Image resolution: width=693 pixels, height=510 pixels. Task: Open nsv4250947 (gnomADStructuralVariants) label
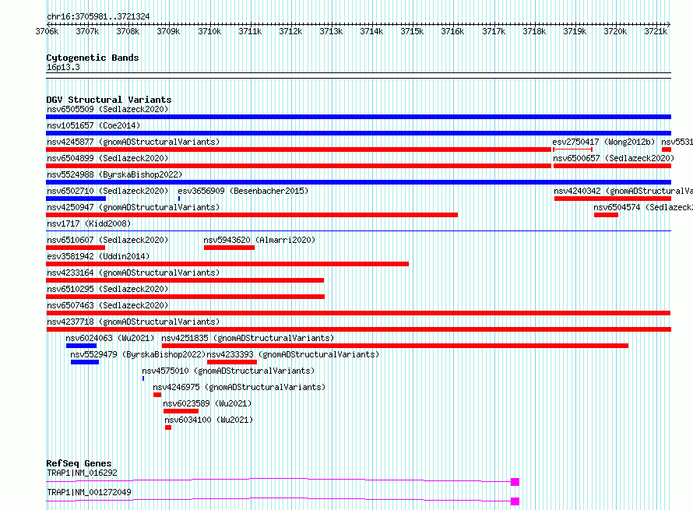click(x=133, y=207)
